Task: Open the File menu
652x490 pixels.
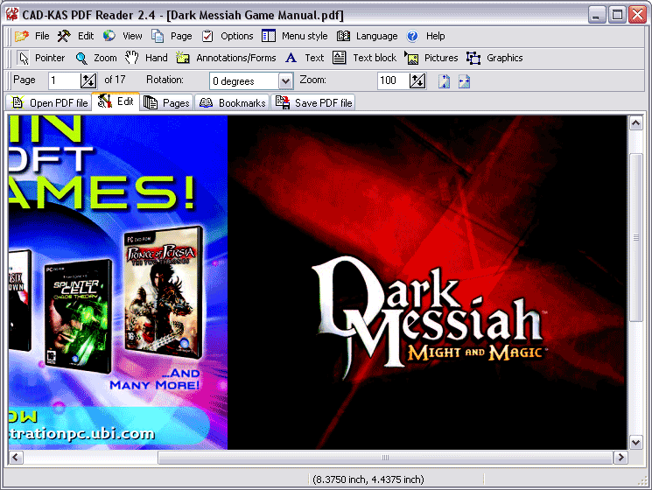Action: [x=42, y=36]
